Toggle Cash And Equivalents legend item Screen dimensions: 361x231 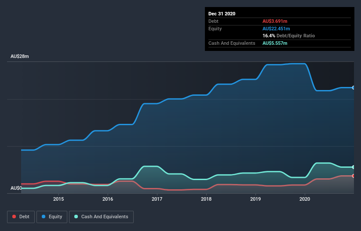point(101,217)
